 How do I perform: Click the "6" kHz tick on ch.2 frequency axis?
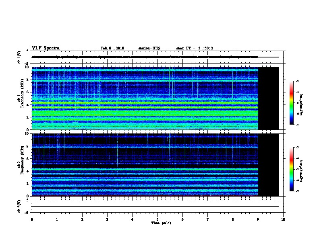tap(28, 158)
